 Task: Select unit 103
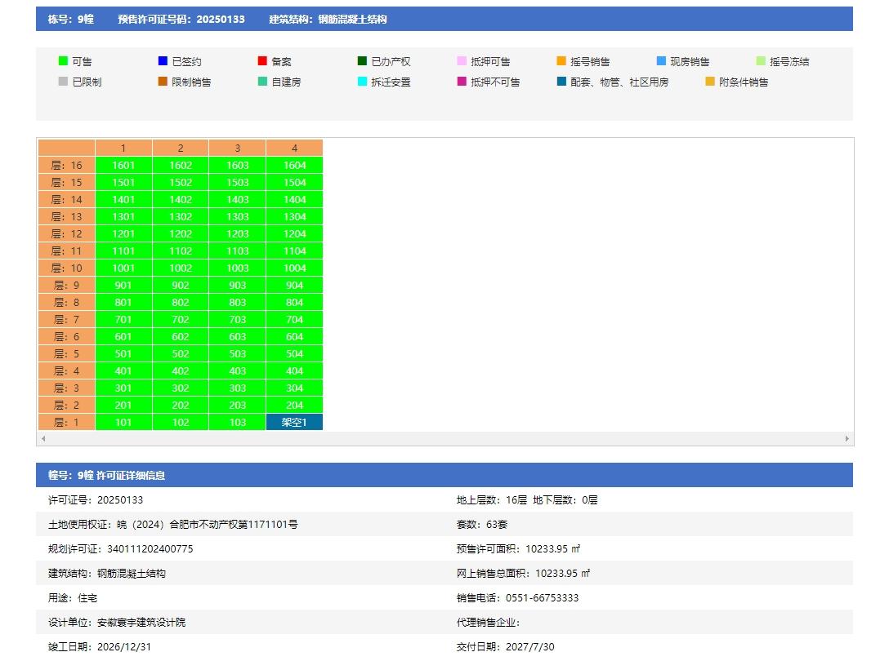point(238,422)
